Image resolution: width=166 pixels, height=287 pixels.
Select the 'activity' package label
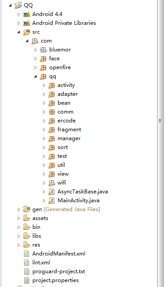coord(66,85)
